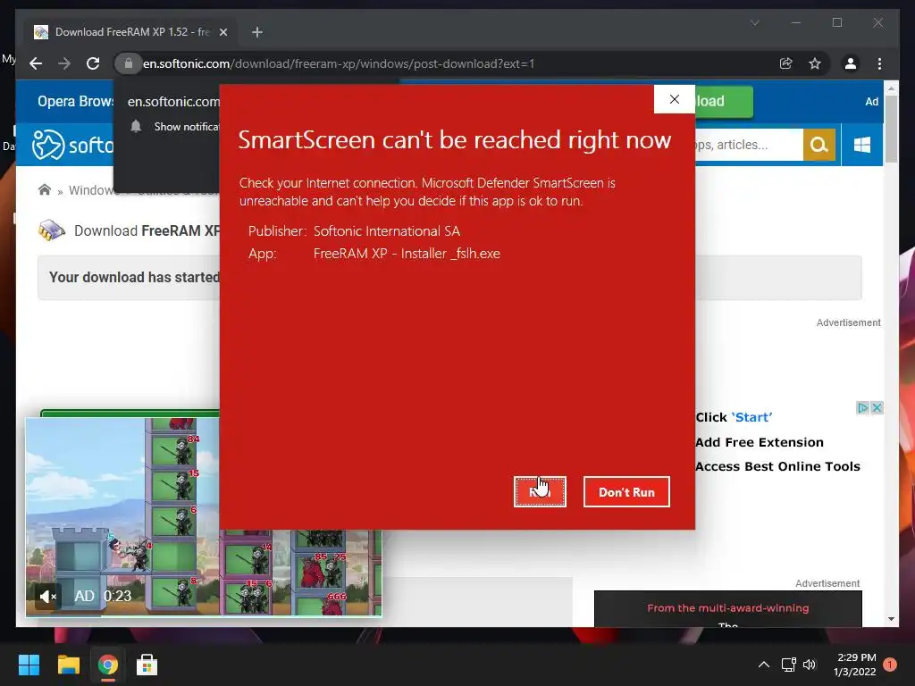Unmute the video ad

pos(48,596)
